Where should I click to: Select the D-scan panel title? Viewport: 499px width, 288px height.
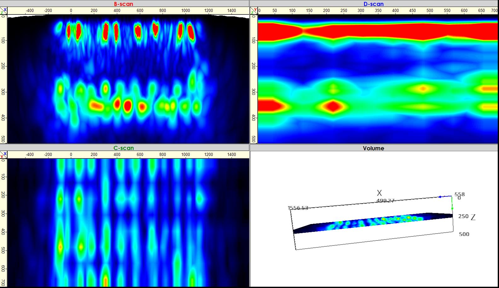pyautogui.click(x=374, y=4)
